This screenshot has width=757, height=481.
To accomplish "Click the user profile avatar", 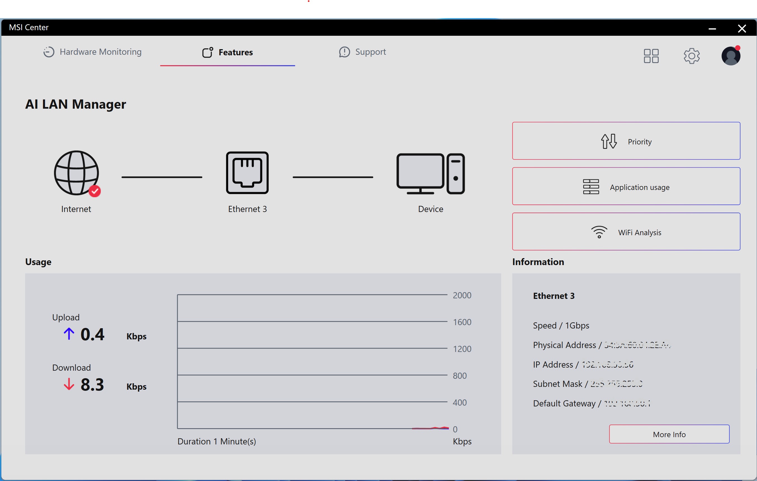I will tap(730, 56).
